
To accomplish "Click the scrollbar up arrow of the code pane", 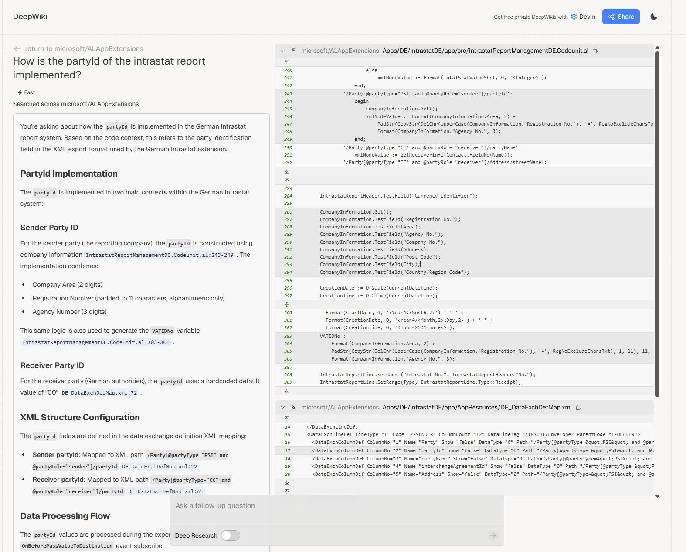I will 657,47.
